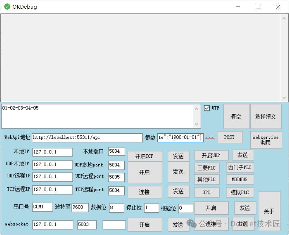Open the 西门子PLC tool
Screen dimensions: 289x235
(x=240, y=167)
